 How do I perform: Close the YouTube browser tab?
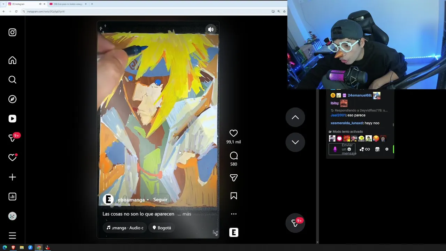(x=86, y=4)
